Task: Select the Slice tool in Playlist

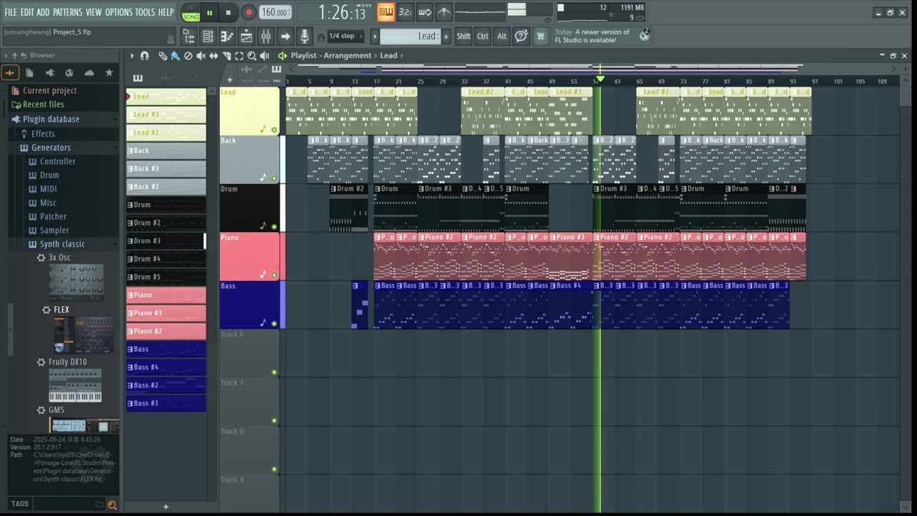Action: (x=226, y=55)
